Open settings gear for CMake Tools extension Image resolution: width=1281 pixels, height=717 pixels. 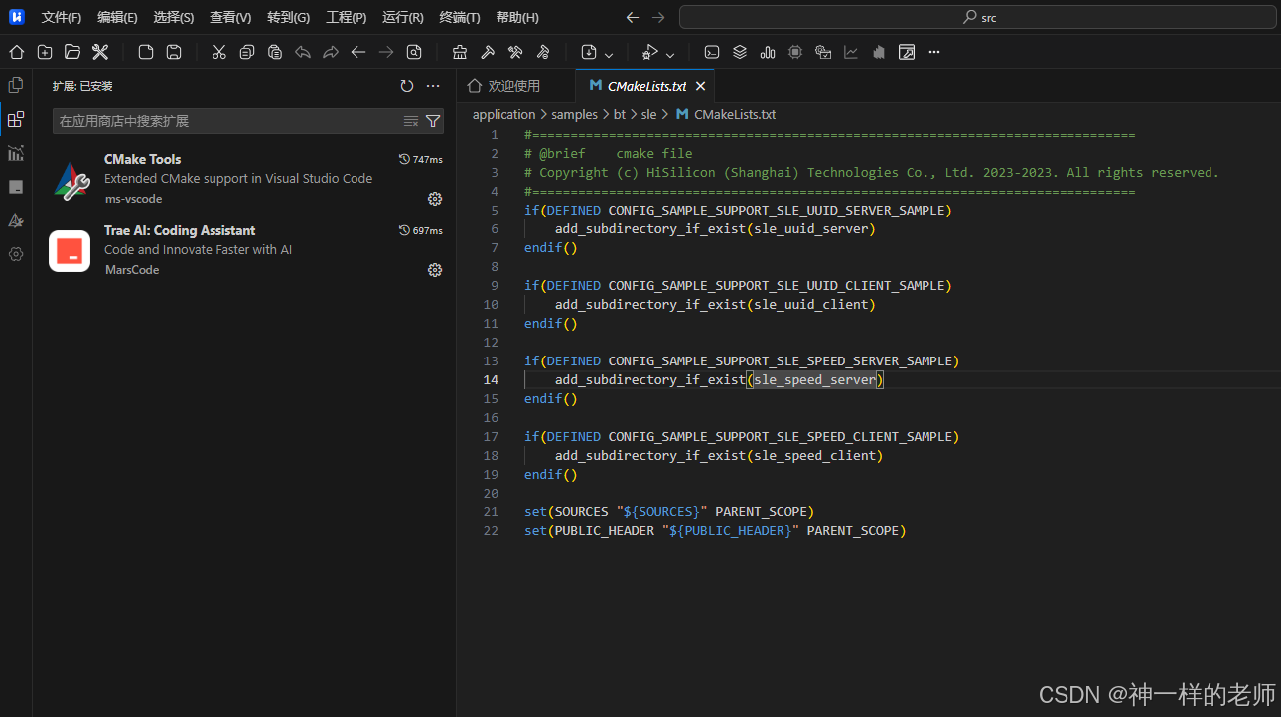(434, 199)
